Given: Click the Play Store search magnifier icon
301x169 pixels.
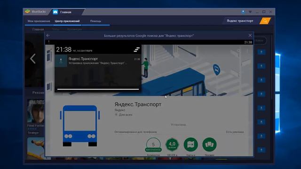Looking at the screenshot, I should tap(238, 51).
